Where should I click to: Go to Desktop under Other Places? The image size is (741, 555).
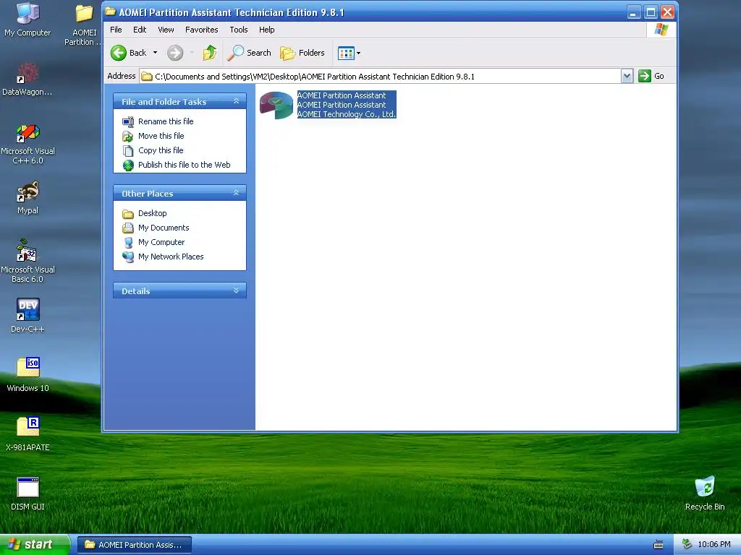click(152, 213)
